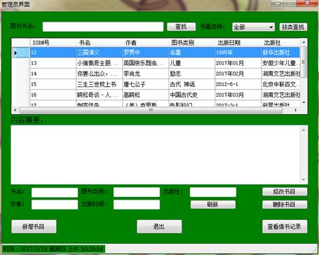Click the 刷新 refresh button
The height and width of the screenshot is (255, 319).
(x=213, y=205)
